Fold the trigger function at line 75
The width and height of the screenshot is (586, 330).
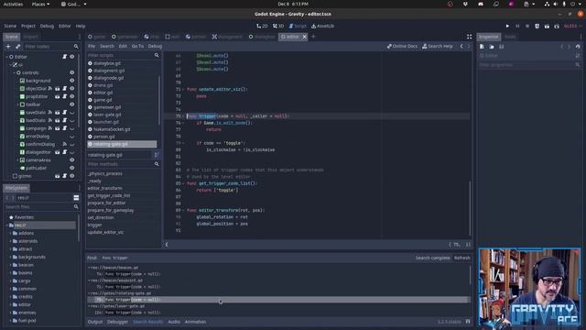183,116
